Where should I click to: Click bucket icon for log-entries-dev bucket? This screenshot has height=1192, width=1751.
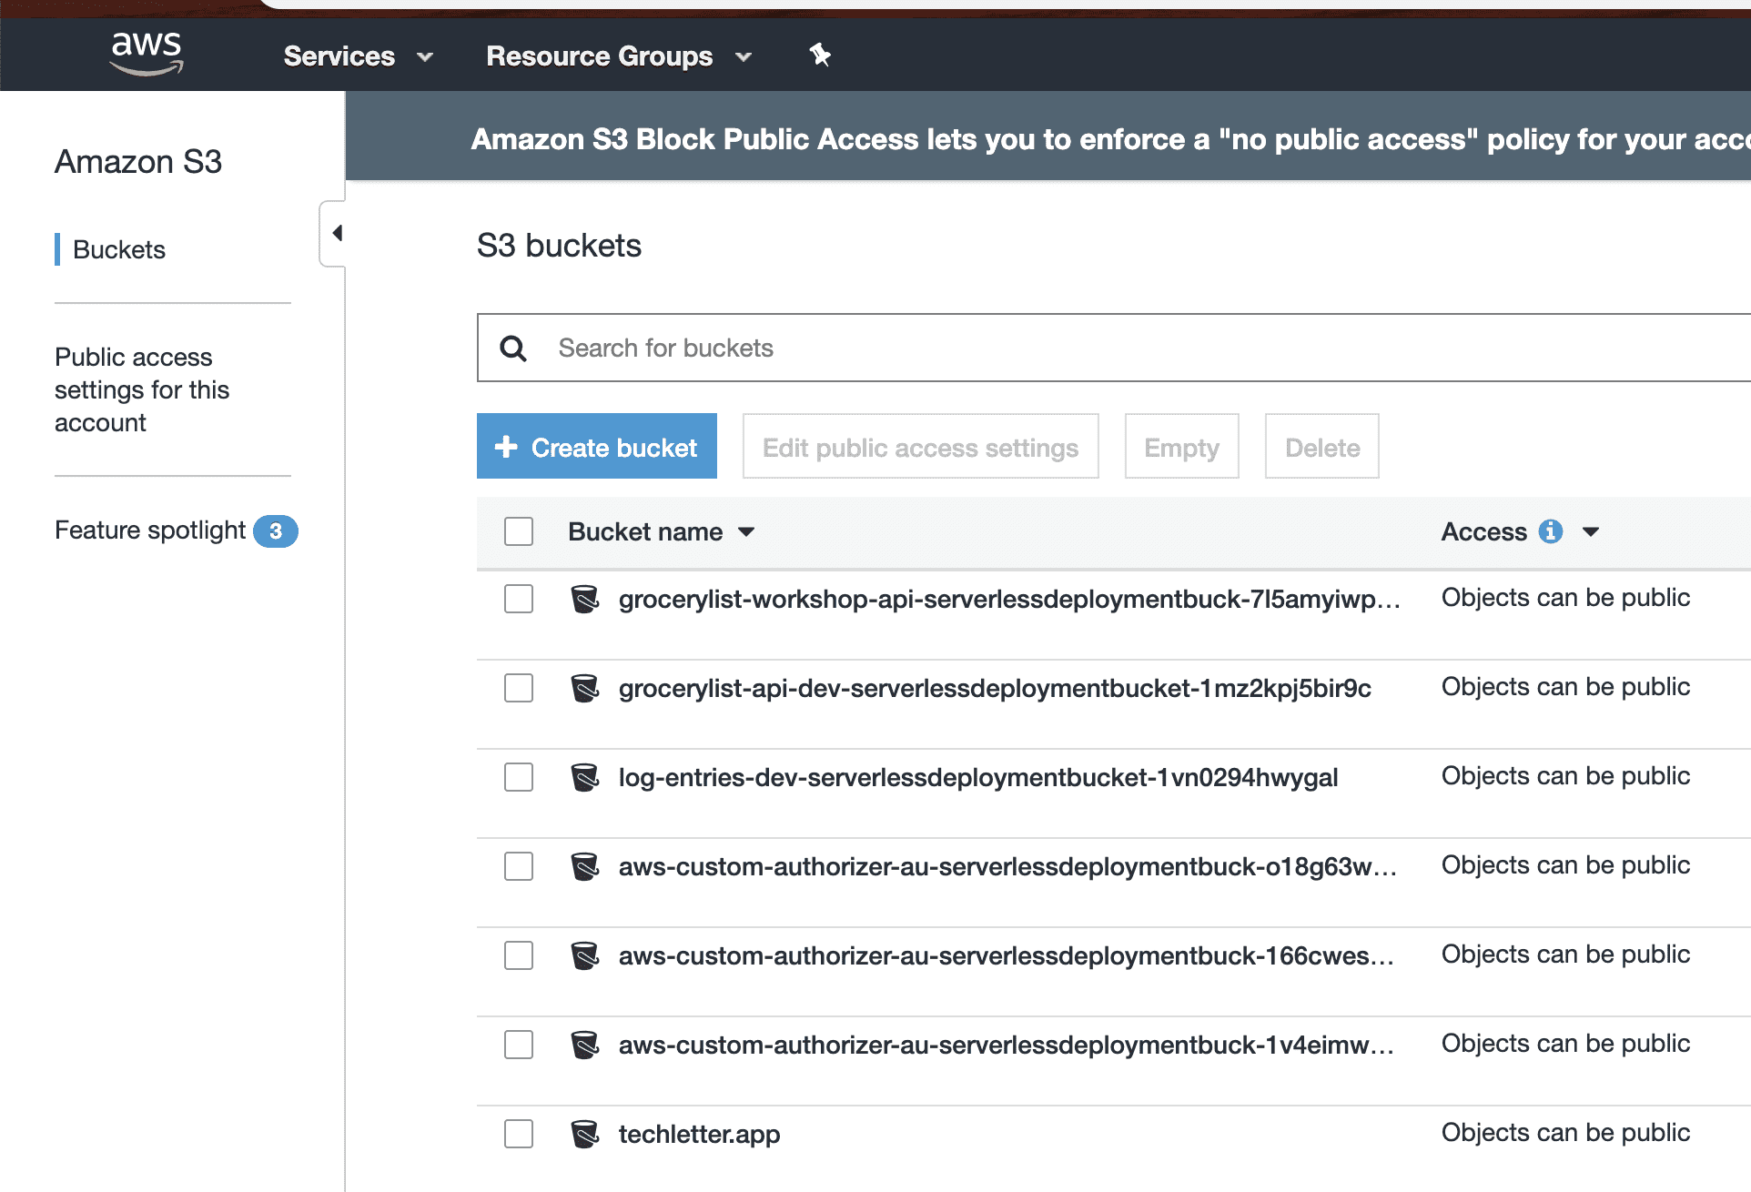pos(584,777)
